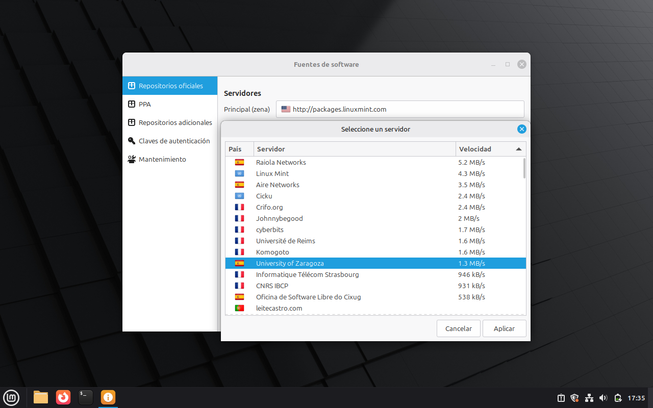Viewport: 653px width, 408px height.
Task: Open the battery power tray icon
Action: 618,398
